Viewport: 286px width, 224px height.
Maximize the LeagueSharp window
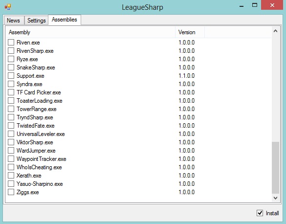coord(255,5)
